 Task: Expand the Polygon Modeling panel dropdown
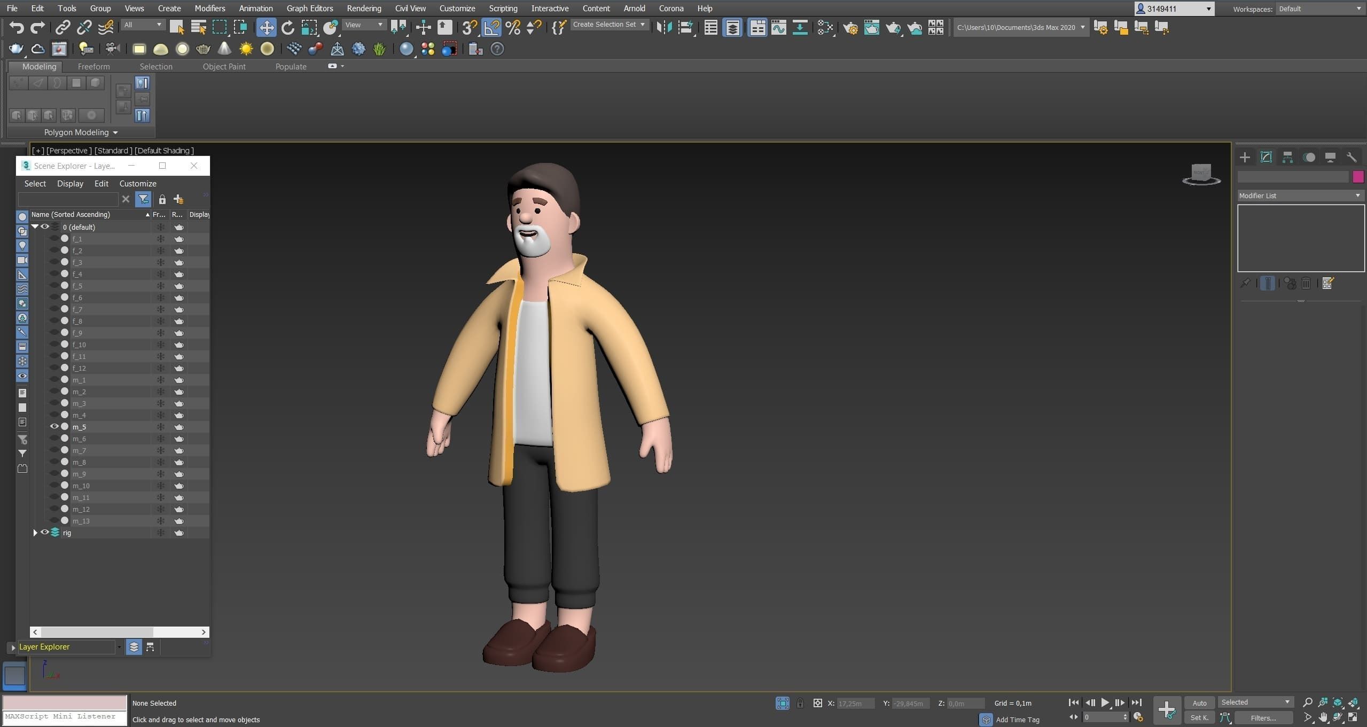pos(81,132)
